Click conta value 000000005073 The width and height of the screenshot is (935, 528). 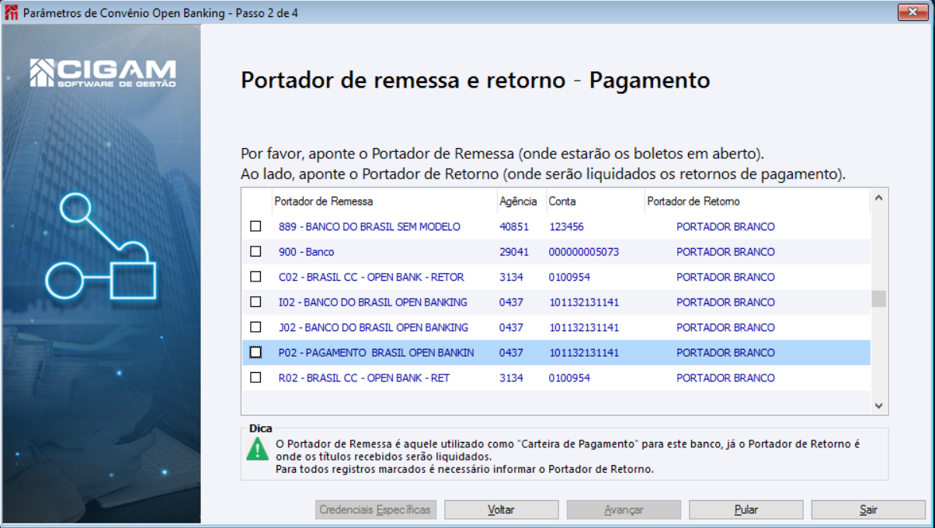coord(584,252)
